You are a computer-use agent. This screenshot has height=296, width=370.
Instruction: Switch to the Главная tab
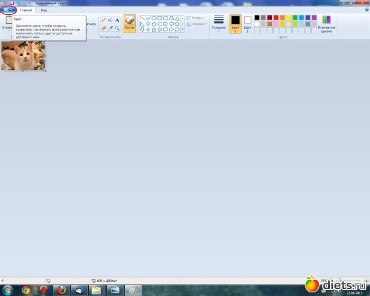click(26, 10)
